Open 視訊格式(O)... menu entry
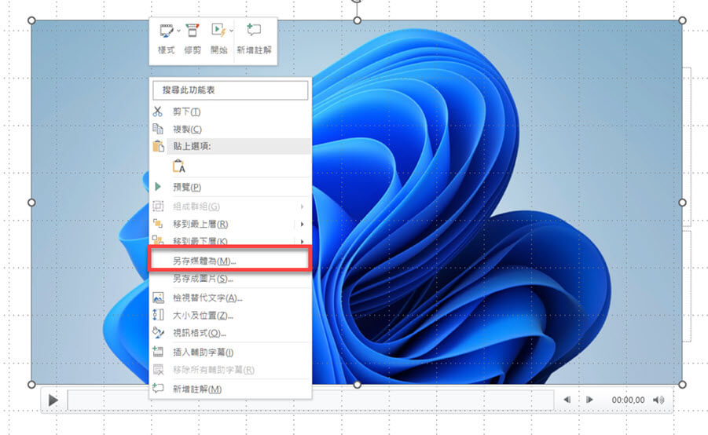The image size is (708, 435). click(x=230, y=333)
